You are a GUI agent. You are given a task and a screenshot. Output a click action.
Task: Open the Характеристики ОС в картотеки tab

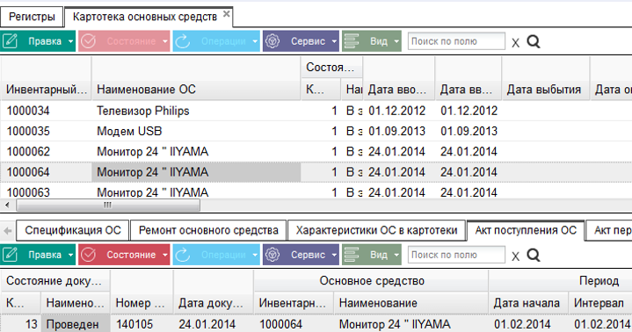(376, 230)
